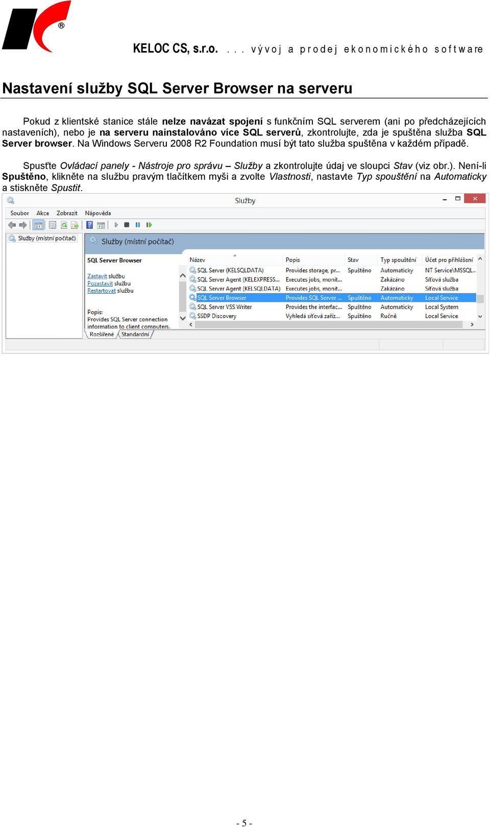Sort by the Popis column header
Screen dimensions: 490x827
pyautogui.click(x=313, y=260)
